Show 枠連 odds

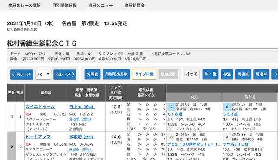[227, 74]
